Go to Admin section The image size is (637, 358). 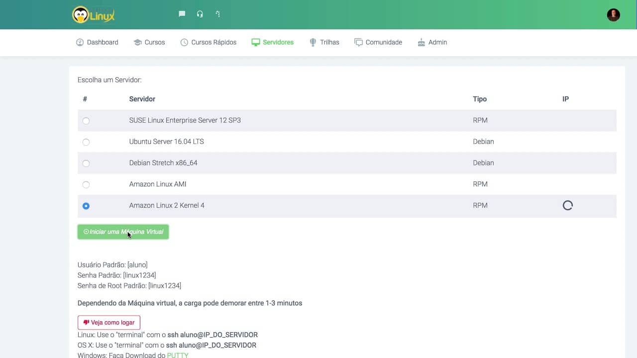click(432, 42)
